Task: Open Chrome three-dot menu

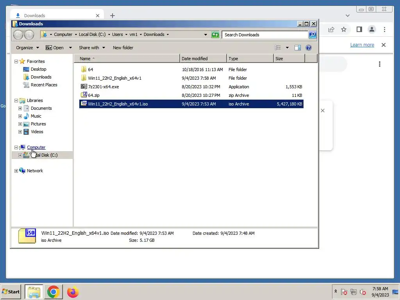Action: click(x=384, y=30)
